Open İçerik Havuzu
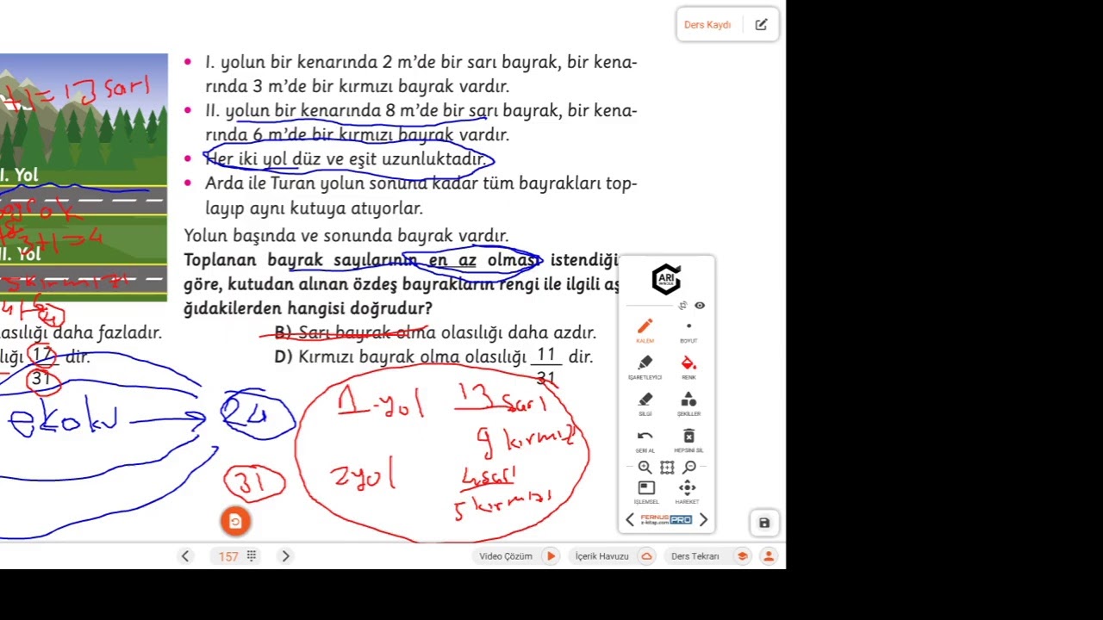The height and width of the screenshot is (620, 1103). click(x=613, y=556)
